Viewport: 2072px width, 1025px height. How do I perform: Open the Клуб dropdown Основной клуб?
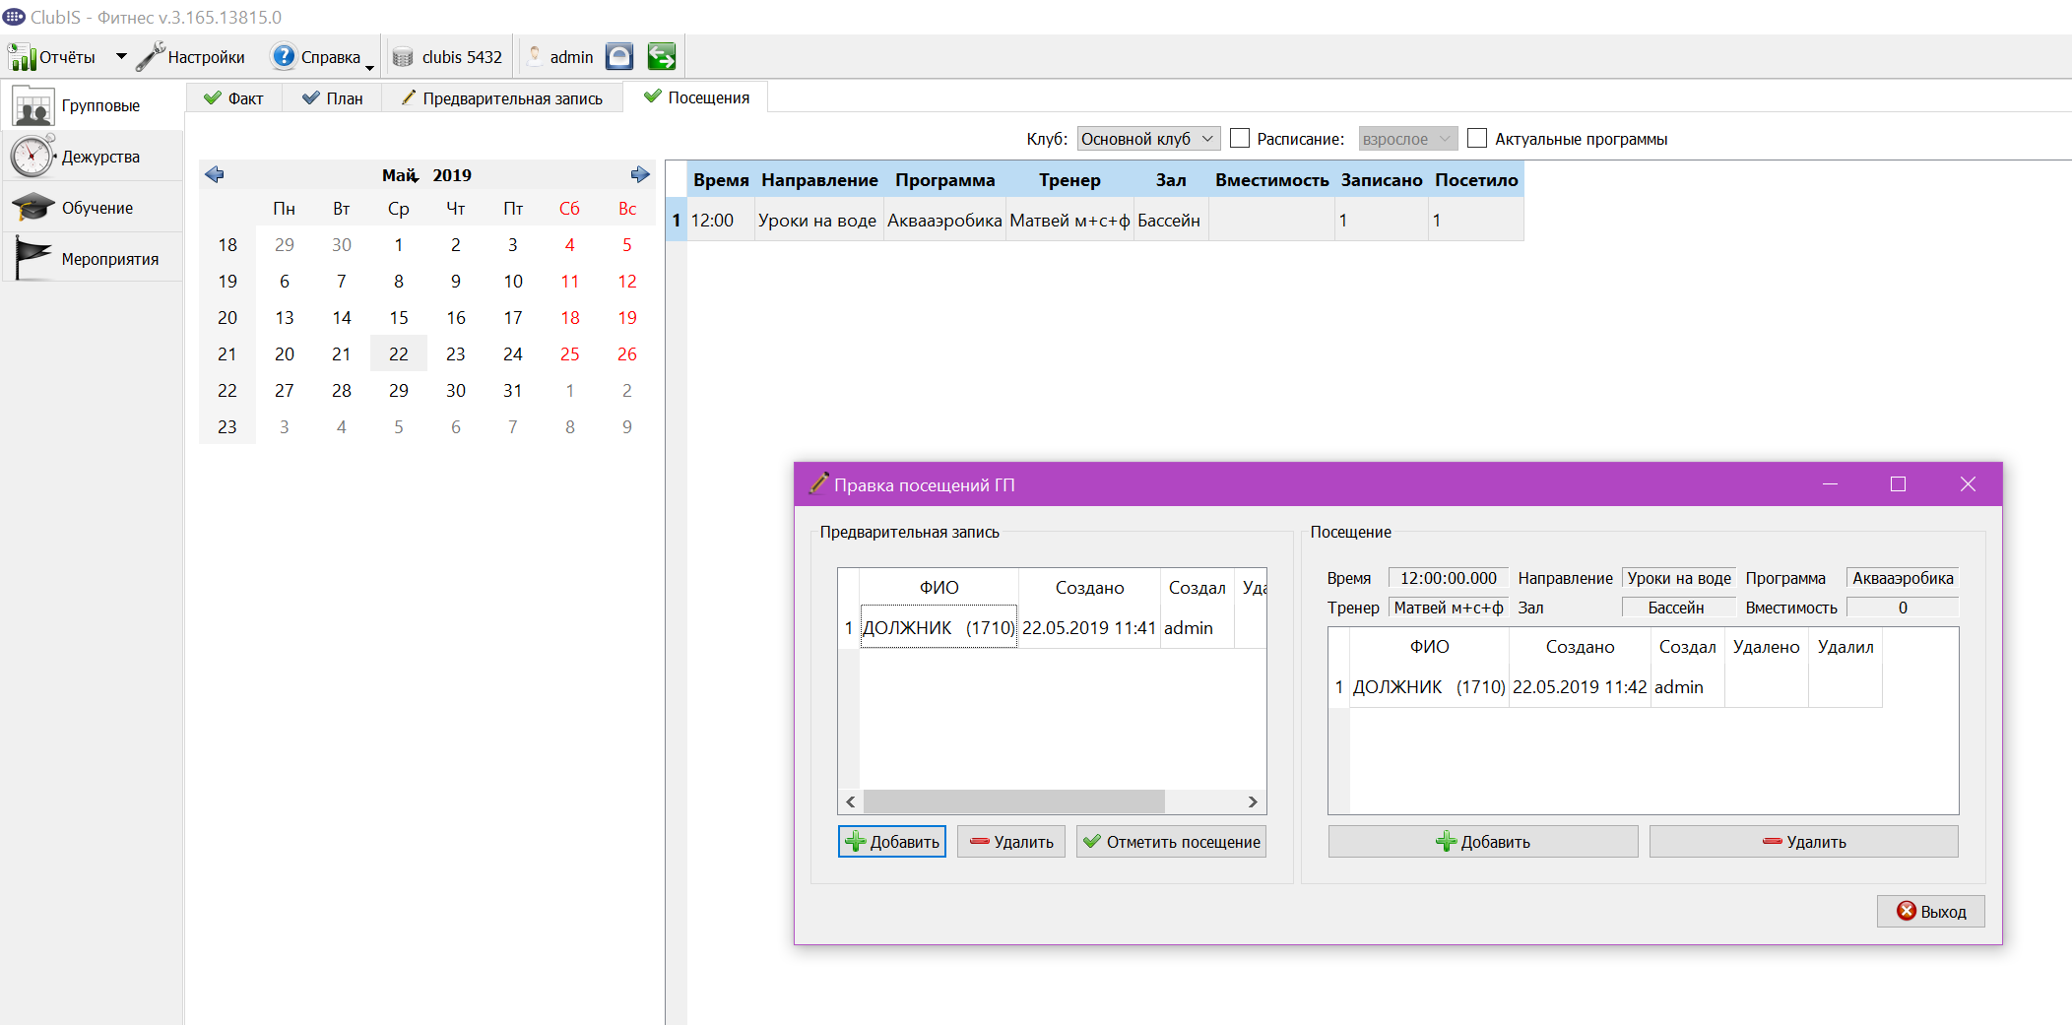tap(1148, 139)
